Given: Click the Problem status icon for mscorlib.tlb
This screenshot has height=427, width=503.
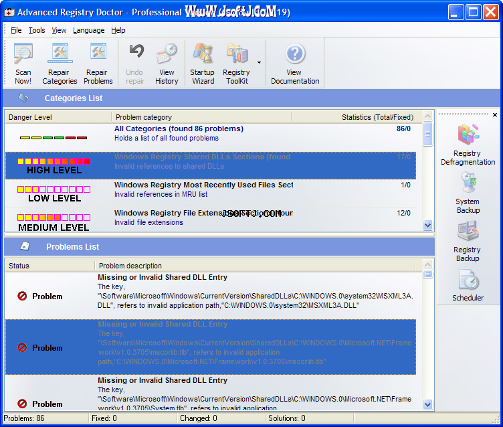Looking at the screenshot, I should (22, 347).
